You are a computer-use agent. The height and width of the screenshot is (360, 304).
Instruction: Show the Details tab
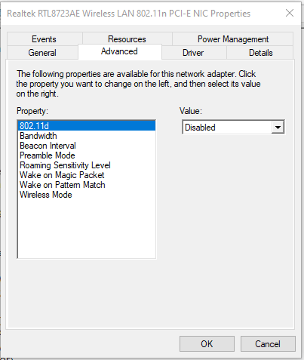point(260,53)
